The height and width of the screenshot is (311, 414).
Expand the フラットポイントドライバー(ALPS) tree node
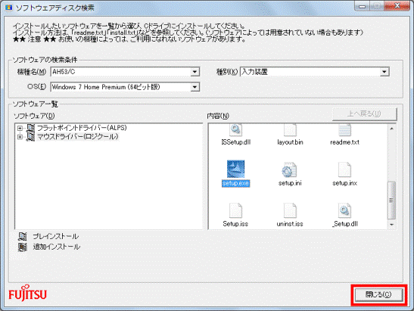coord(20,128)
